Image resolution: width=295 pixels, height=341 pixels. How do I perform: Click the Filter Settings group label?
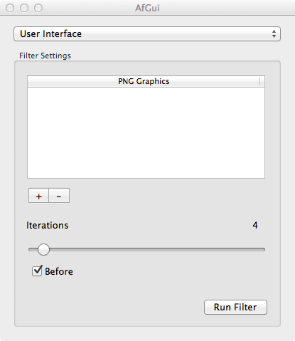(45, 56)
